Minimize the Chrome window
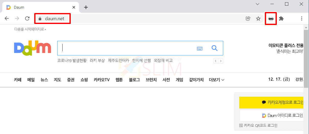Image resolution: width=309 pixels, height=134 pixels. (272, 4)
